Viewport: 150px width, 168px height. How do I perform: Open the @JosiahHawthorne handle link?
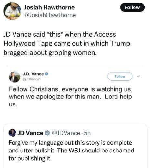50,15
